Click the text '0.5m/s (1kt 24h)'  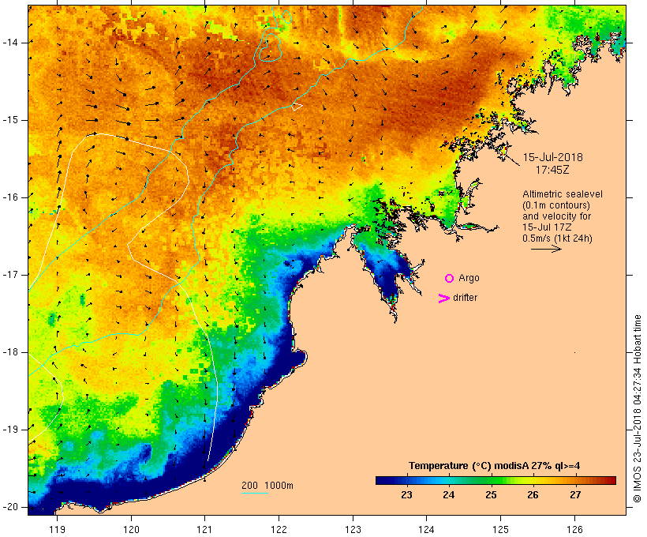point(557,238)
